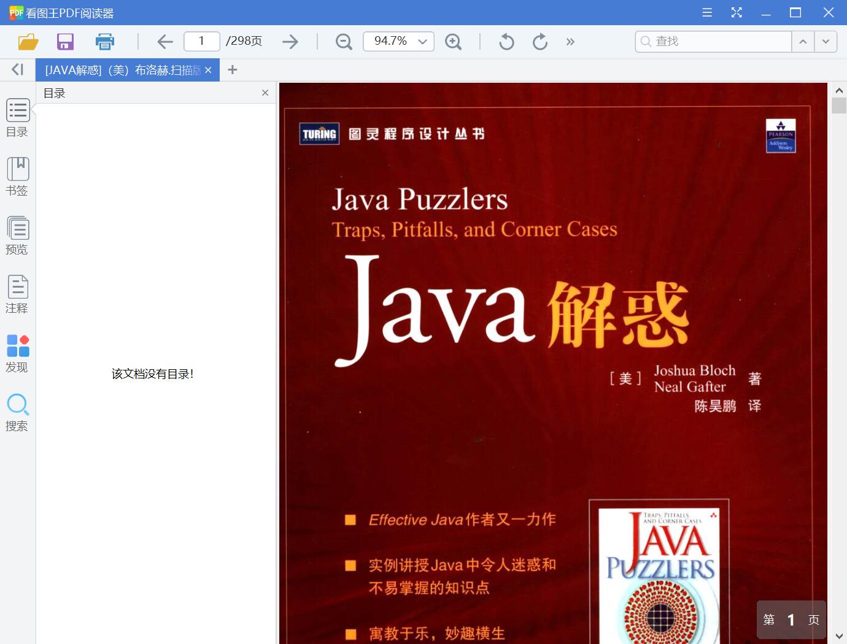This screenshot has width=847, height=644.
Task: Open the 目录 sidebar panel
Action: click(x=17, y=118)
